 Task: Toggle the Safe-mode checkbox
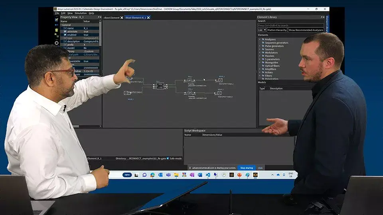[x=168, y=158]
